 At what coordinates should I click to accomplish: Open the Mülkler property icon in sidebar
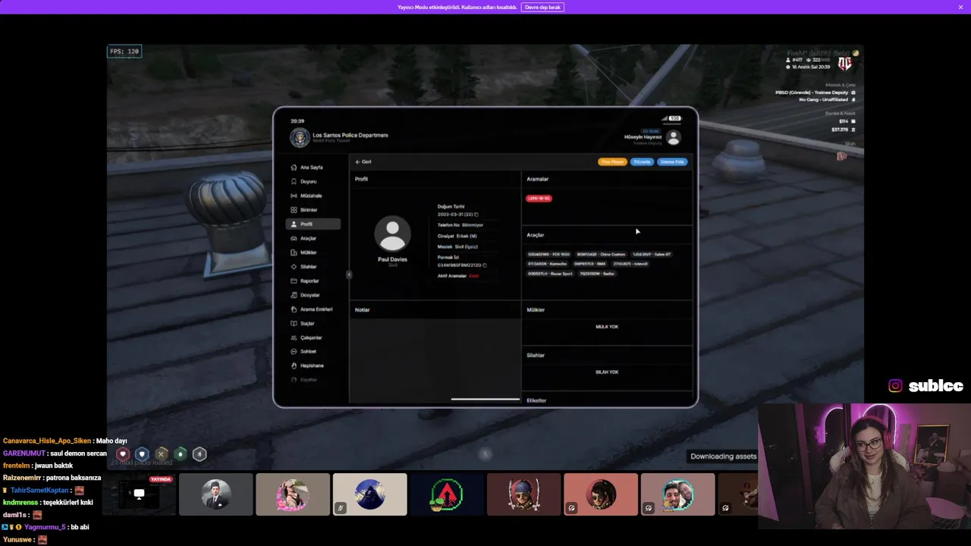[x=294, y=253]
